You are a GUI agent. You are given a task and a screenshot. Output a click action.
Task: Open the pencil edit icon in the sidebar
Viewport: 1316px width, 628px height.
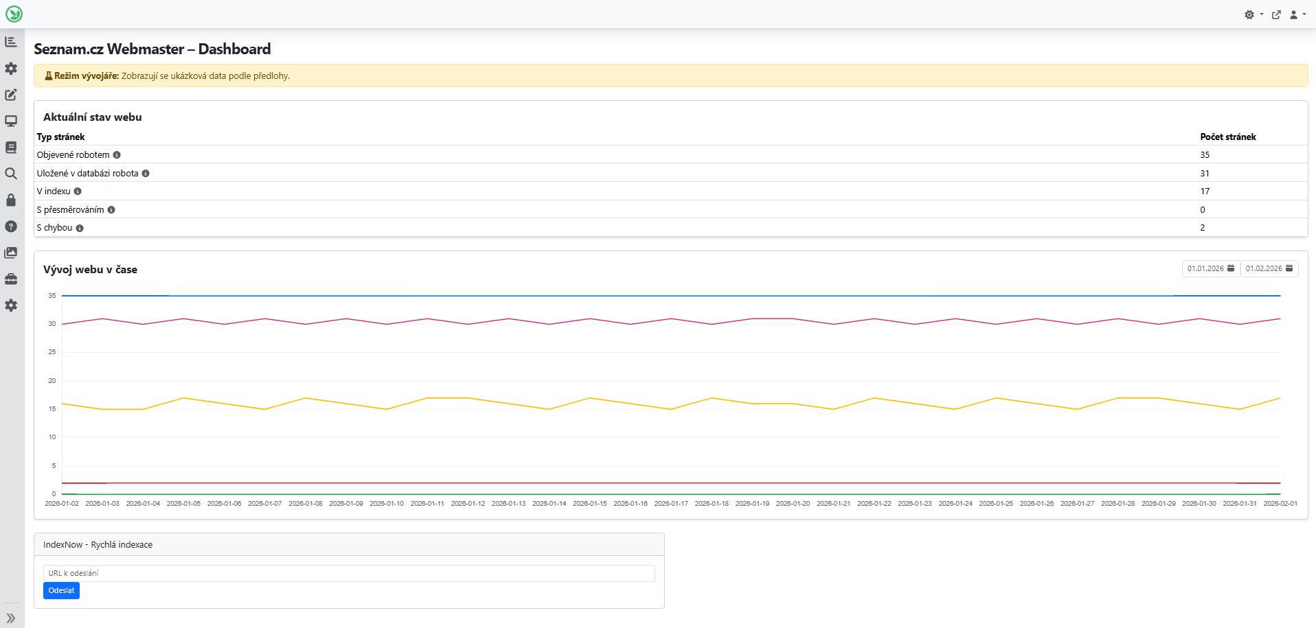(11, 95)
